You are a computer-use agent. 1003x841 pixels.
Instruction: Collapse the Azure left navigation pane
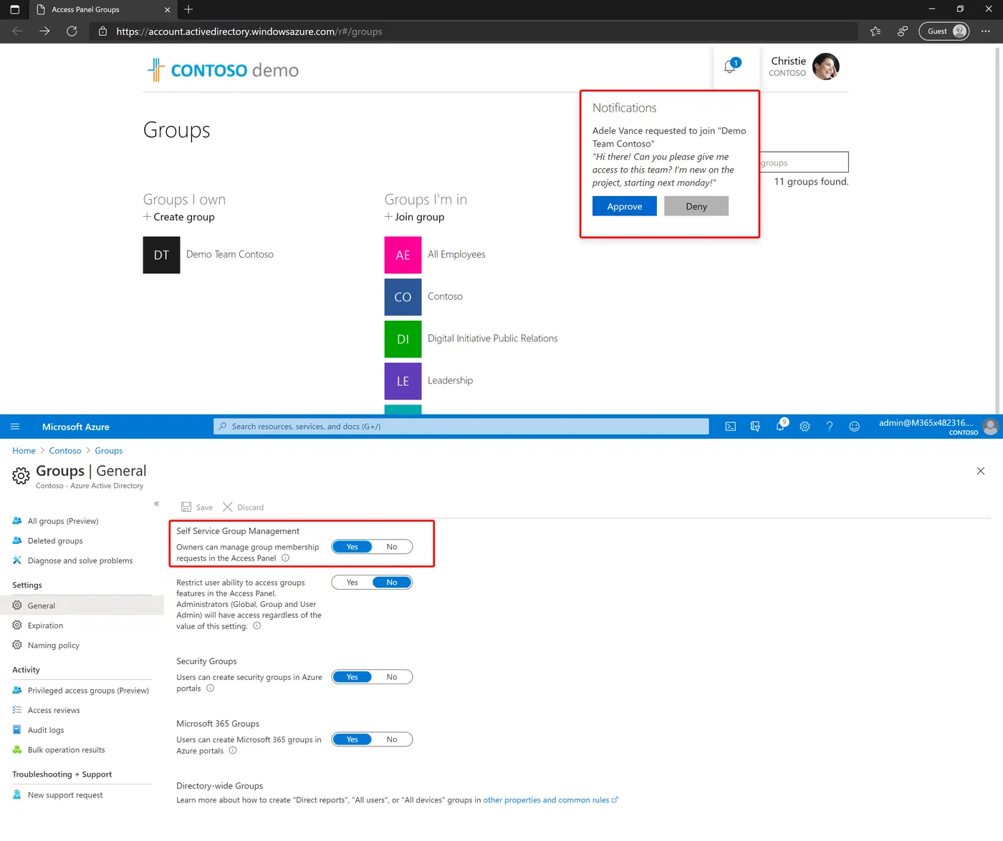pyautogui.click(x=156, y=504)
